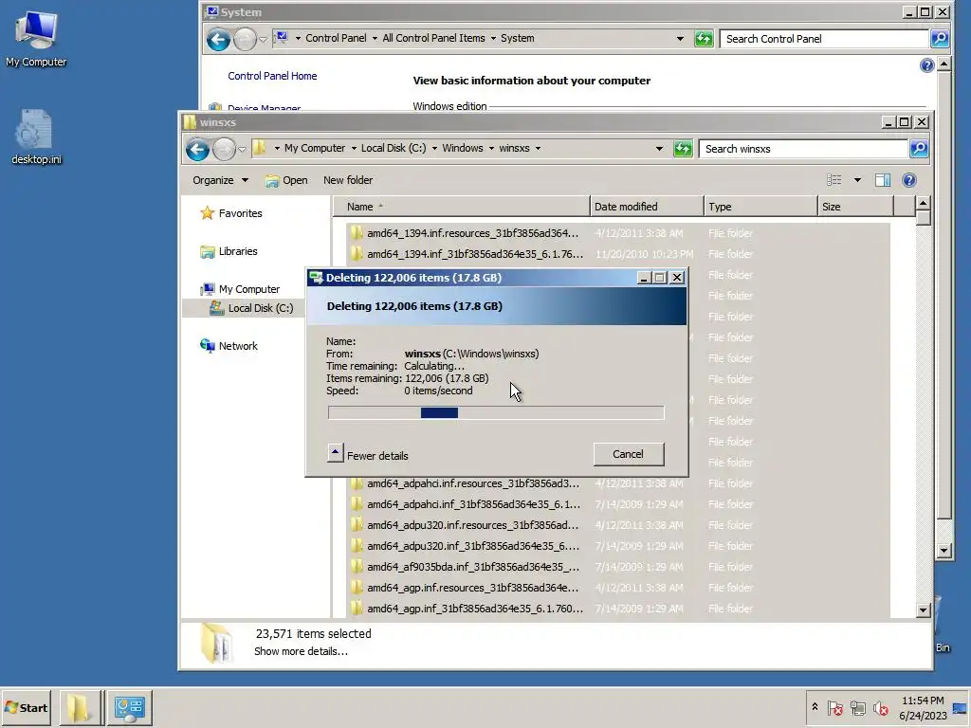Open the Start menu
Image resolution: width=971 pixels, height=728 pixels.
26,707
